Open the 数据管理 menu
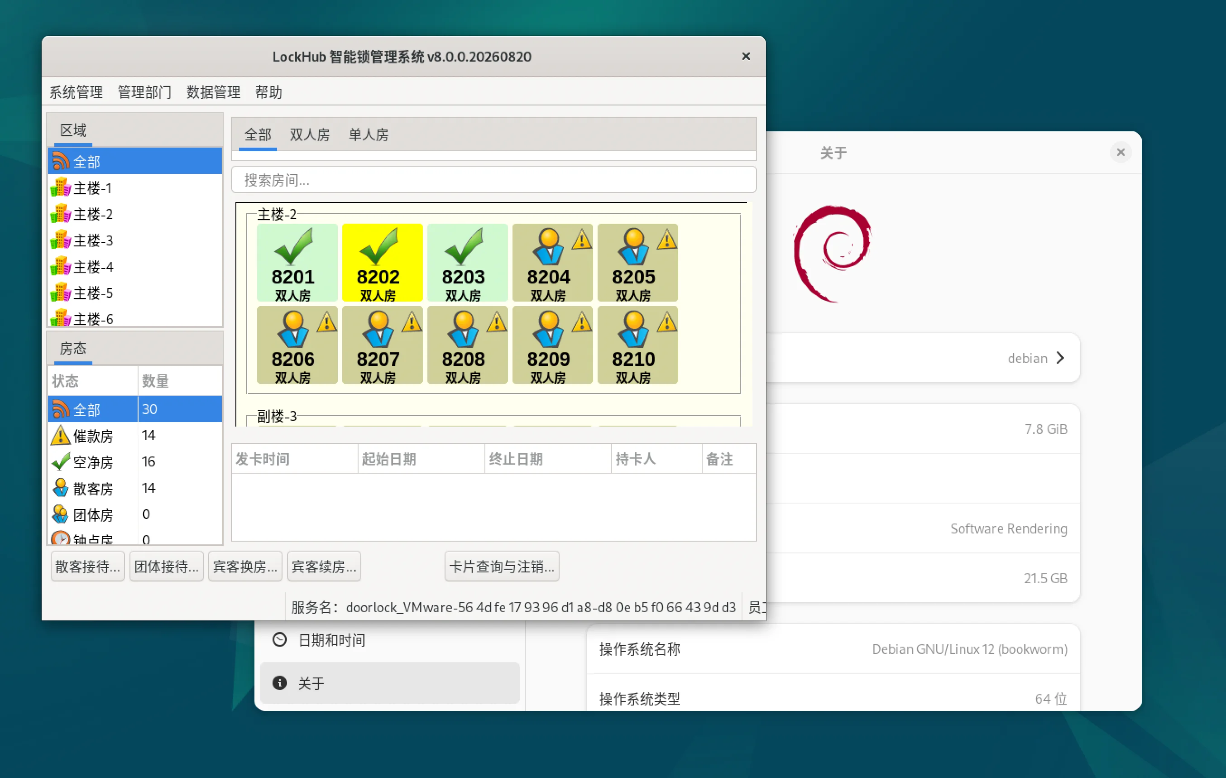 (x=213, y=92)
